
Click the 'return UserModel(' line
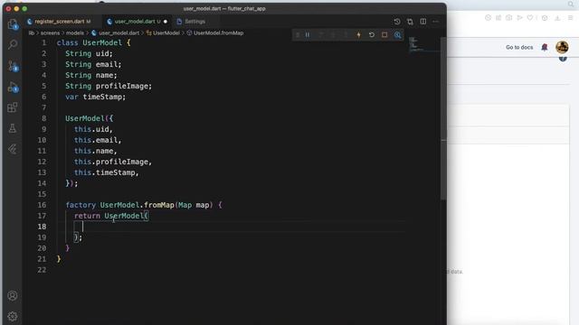point(111,216)
